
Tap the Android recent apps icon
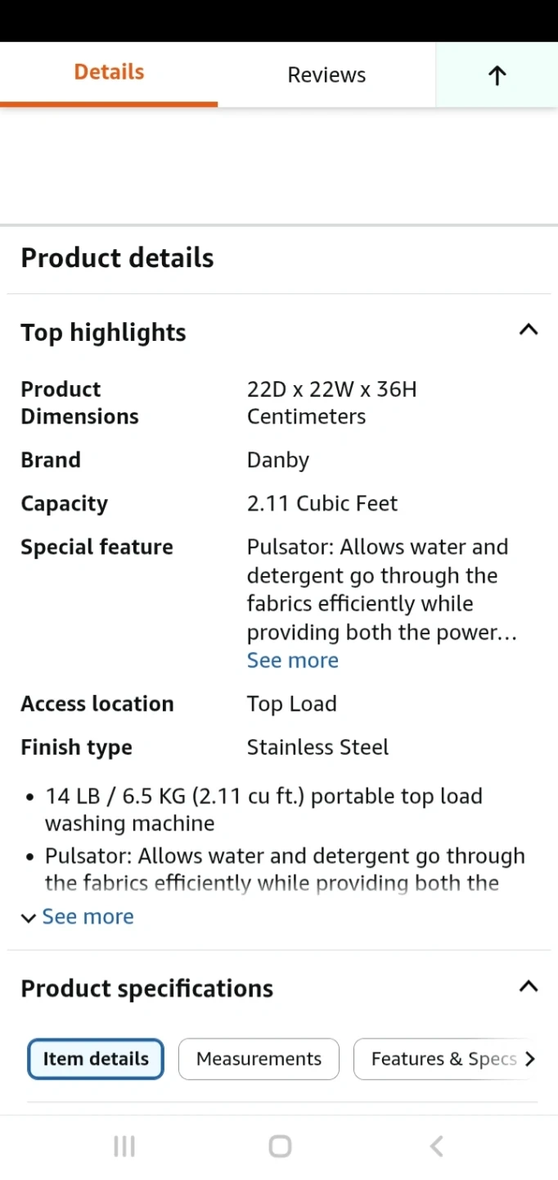[x=124, y=1146]
